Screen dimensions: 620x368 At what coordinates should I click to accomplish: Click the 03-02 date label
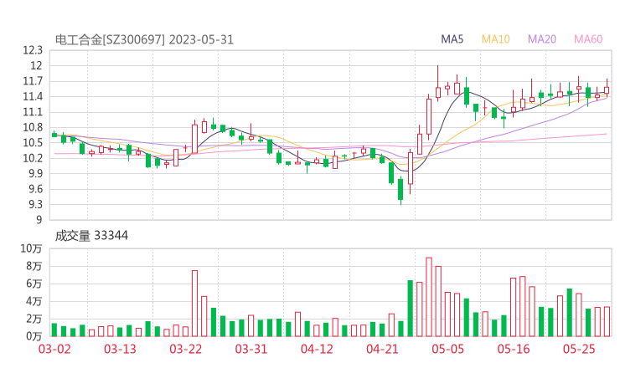click(54, 349)
